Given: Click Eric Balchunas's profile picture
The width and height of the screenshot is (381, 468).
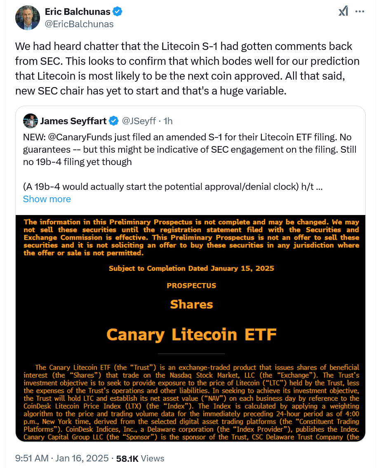Looking at the screenshot, I should [27, 18].
